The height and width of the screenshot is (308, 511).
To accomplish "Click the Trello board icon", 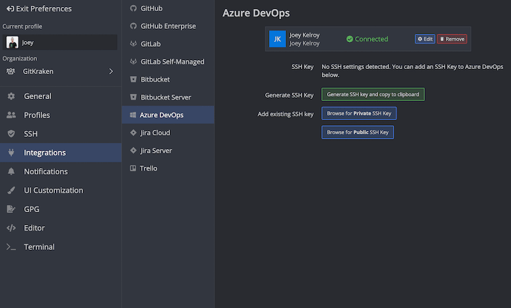I will (x=133, y=169).
